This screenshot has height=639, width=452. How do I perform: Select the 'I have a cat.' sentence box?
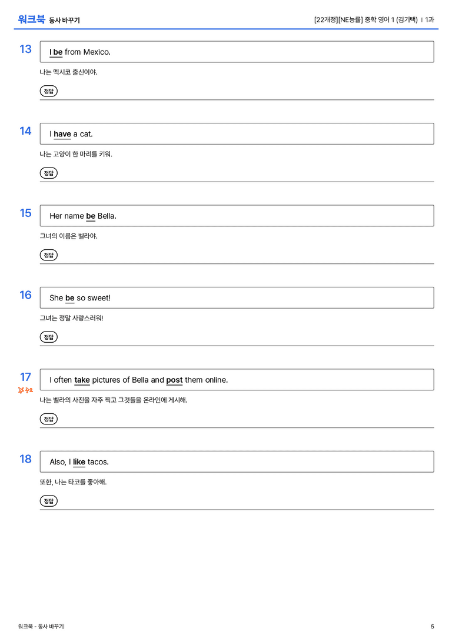click(237, 133)
